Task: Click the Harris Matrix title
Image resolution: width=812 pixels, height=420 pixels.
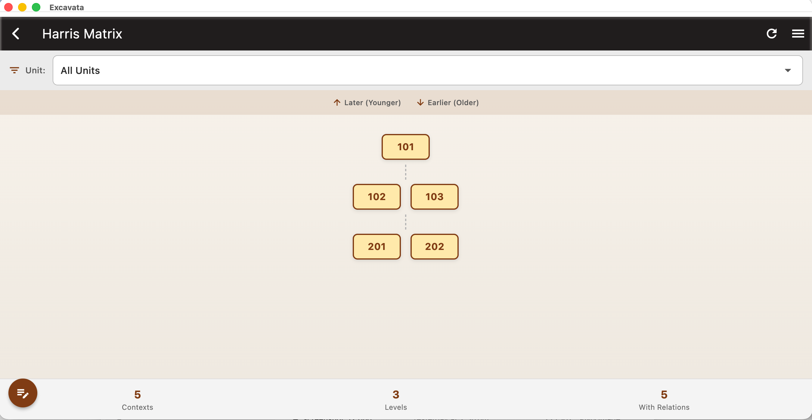Action: (x=82, y=34)
